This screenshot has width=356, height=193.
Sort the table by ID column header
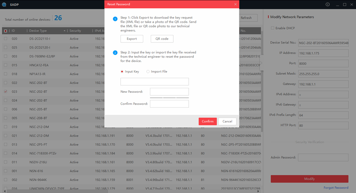14,31
